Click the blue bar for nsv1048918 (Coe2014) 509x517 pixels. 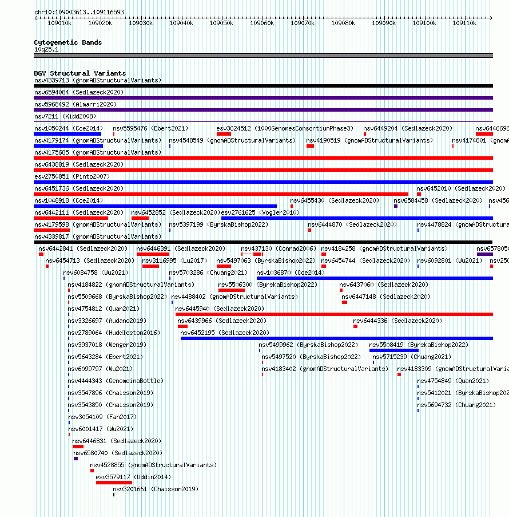tap(155, 207)
